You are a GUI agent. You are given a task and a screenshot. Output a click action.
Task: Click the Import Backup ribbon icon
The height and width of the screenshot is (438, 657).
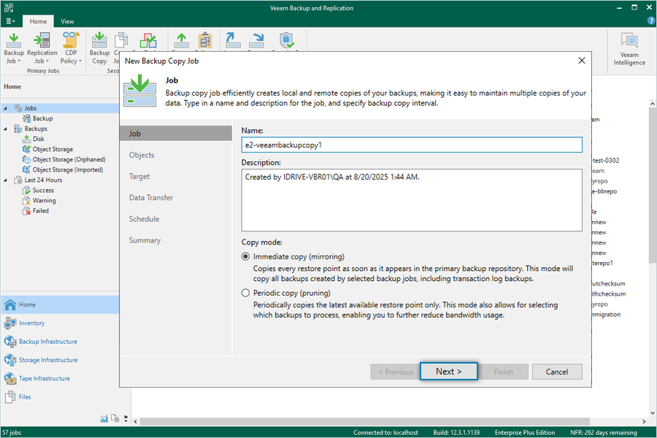click(233, 40)
